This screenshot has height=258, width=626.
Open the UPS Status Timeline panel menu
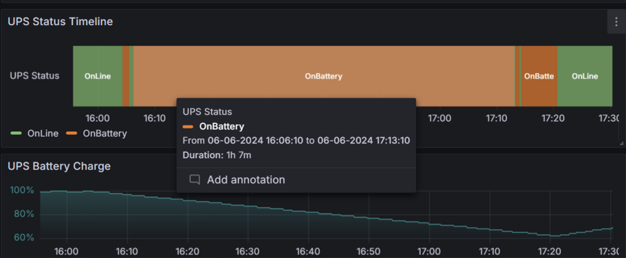coord(616,23)
